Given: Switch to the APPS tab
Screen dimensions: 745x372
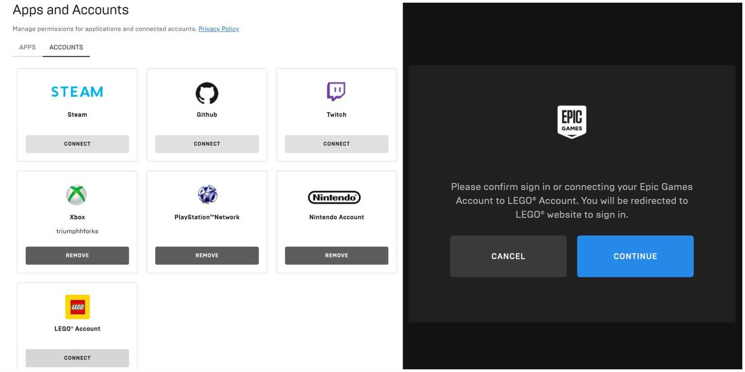Looking at the screenshot, I should [x=28, y=47].
